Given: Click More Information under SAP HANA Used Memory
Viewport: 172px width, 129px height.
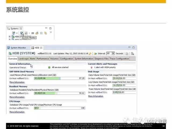Looking at the screenshot, I should point(17,82).
